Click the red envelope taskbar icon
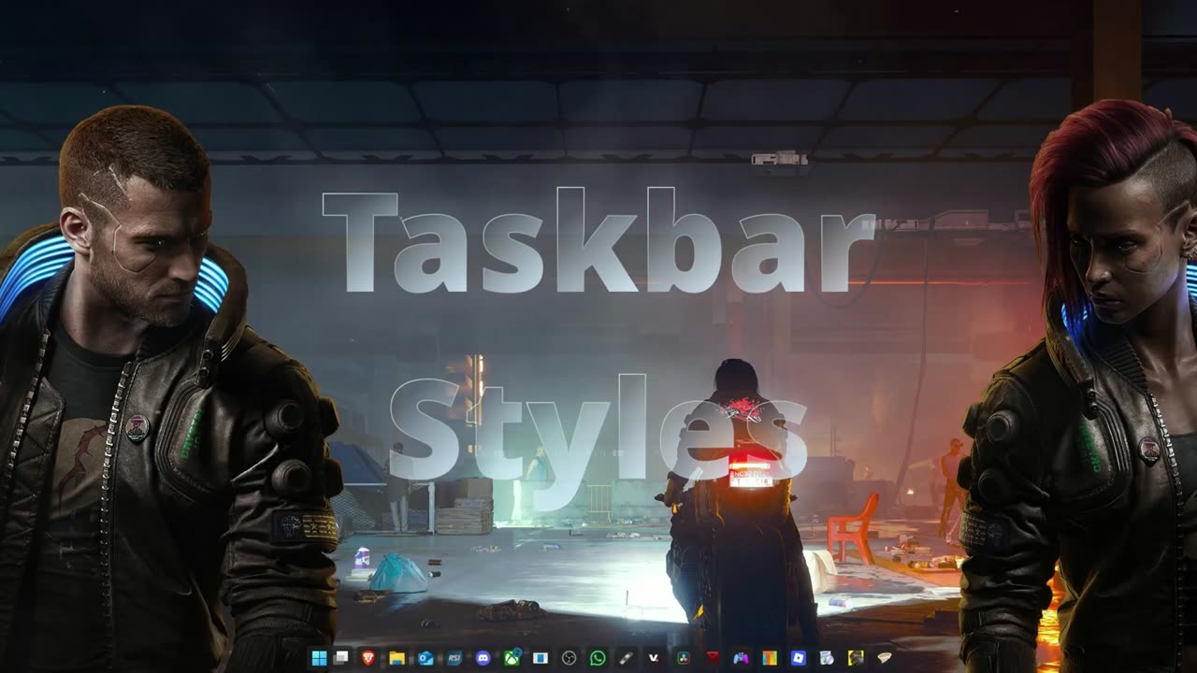Viewport: 1197px width, 673px height. click(712, 658)
